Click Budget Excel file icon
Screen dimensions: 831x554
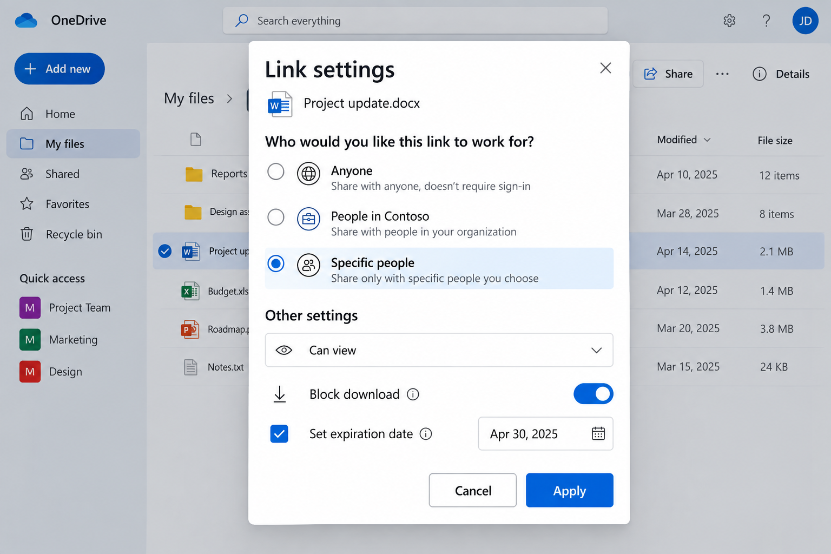(190, 291)
